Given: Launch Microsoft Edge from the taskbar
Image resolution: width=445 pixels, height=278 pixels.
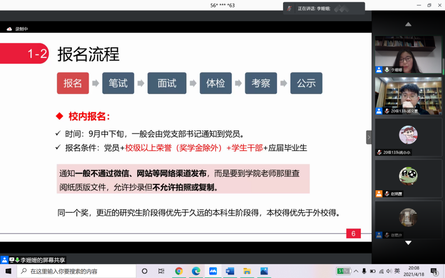Looking at the screenshot, I should tap(196, 271).
